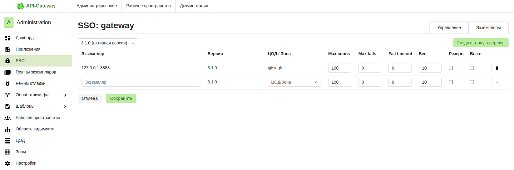Screen dimensions: 514x170
Task: Click the Область видимости hierarchy icon
Action: click(8, 129)
